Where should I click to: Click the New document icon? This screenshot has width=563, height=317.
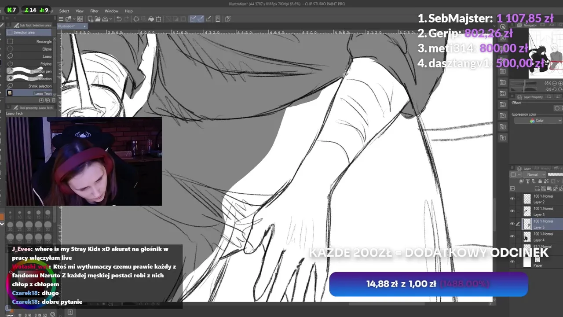(90, 19)
